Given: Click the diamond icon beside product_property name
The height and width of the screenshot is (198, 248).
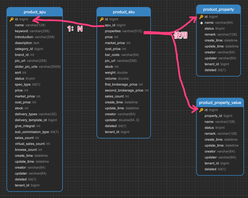Looking at the screenshot, I should coord(201,23).
